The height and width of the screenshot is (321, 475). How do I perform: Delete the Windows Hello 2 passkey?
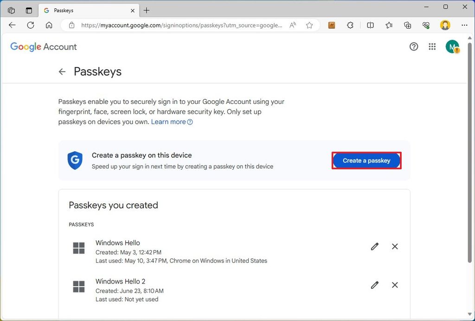pos(395,285)
